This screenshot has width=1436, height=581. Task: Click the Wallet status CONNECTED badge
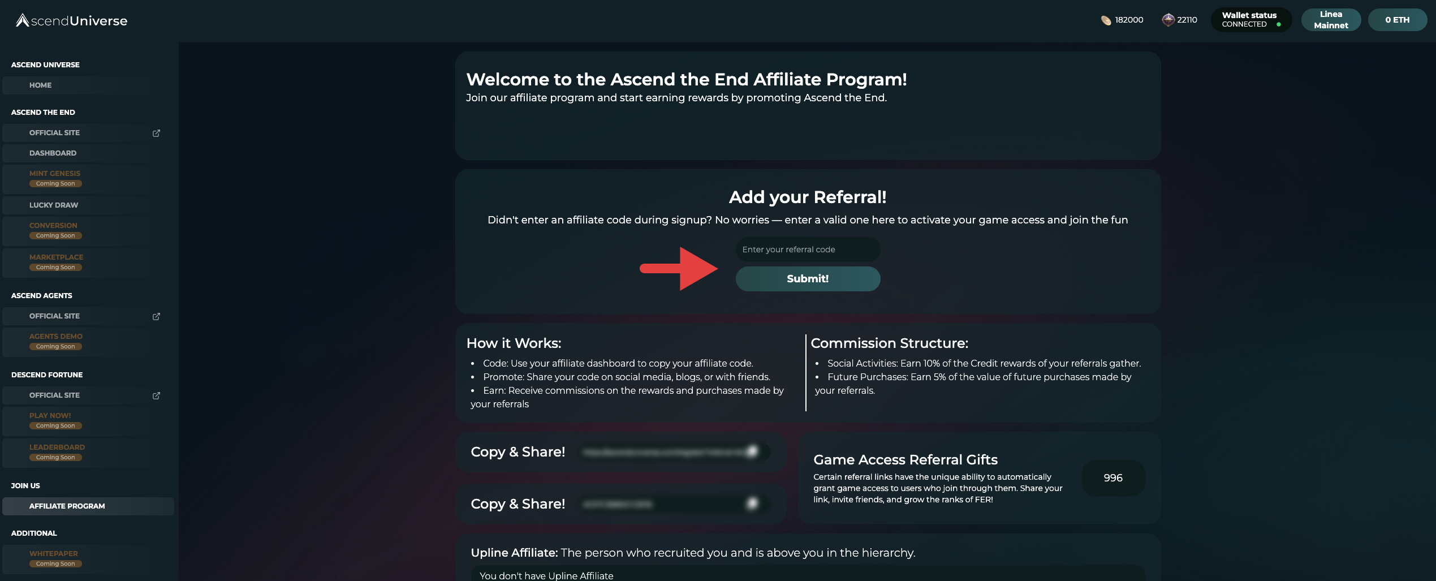click(1250, 20)
